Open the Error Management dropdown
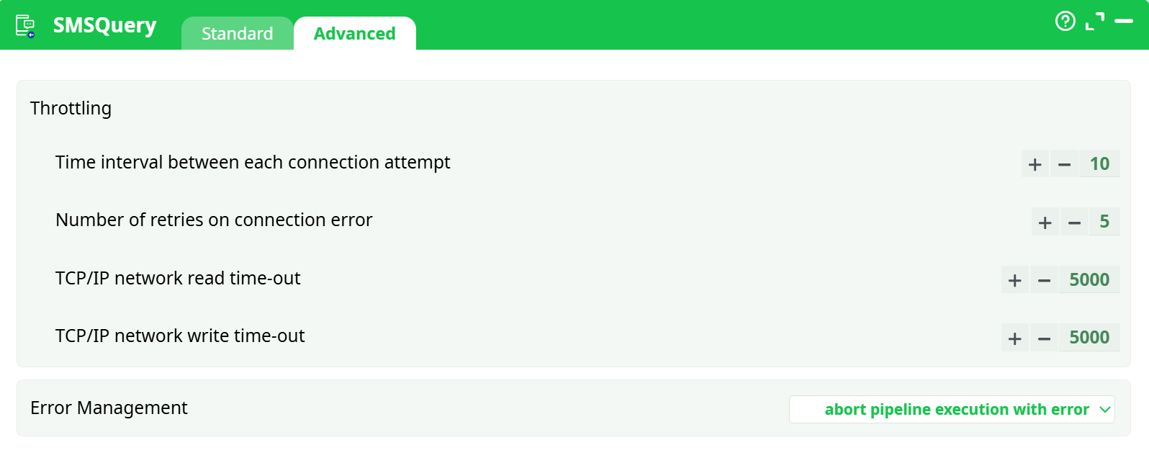Image resolution: width=1149 pixels, height=458 pixels. pyautogui.click(x=950, y=410)
